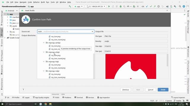This screenshot has height=106, width=190.
Task: Open the Notifications side panel
Action: click(188, 52)
